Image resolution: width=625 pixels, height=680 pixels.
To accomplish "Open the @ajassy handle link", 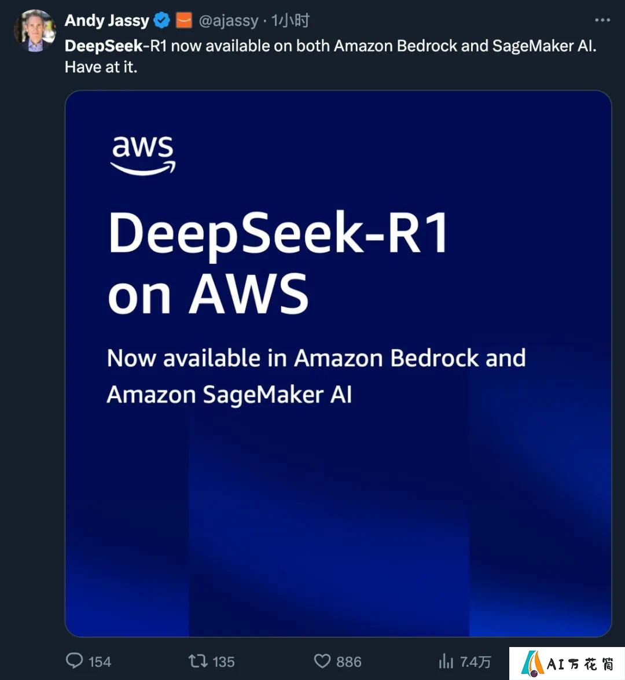I will coord(229,20).
